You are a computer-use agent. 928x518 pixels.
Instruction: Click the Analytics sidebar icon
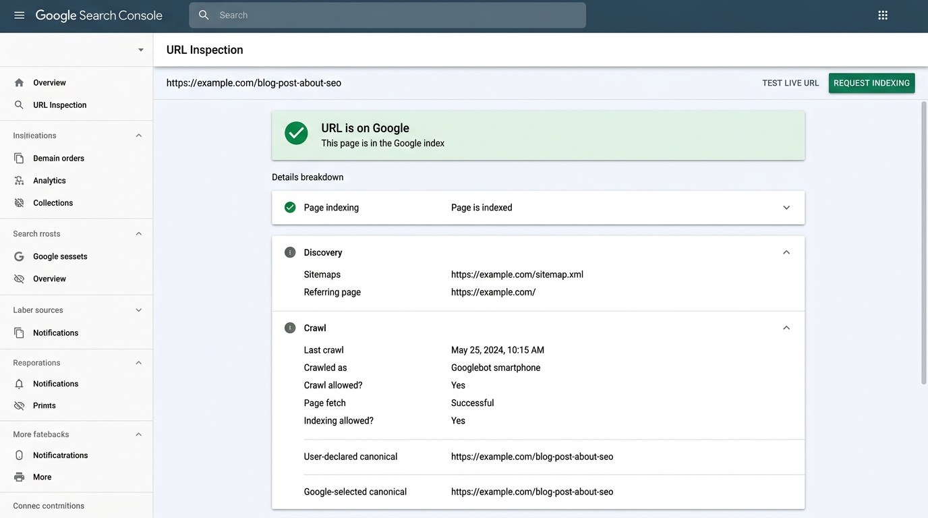(x=19, y=180)
